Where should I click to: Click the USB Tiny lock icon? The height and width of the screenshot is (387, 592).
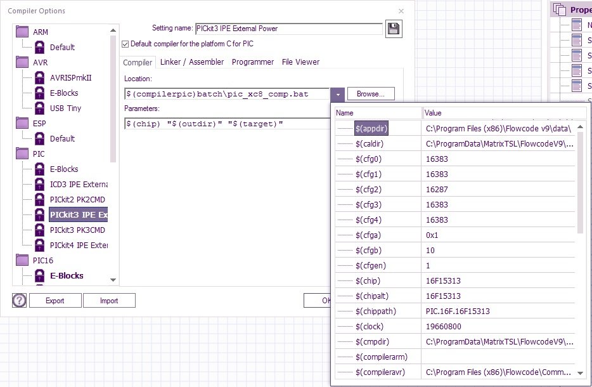(40, 108)
